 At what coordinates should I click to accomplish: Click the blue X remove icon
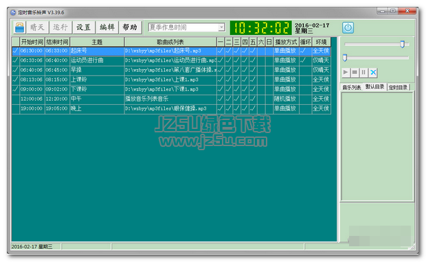[x=373, y=73]
